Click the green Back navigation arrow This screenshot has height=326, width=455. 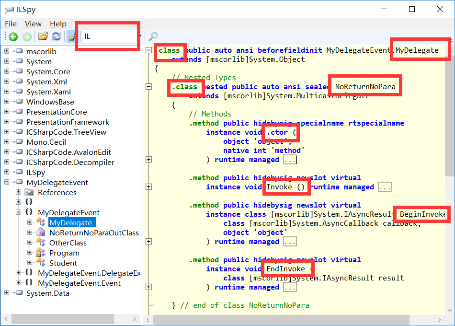click(x=13, y=36)
